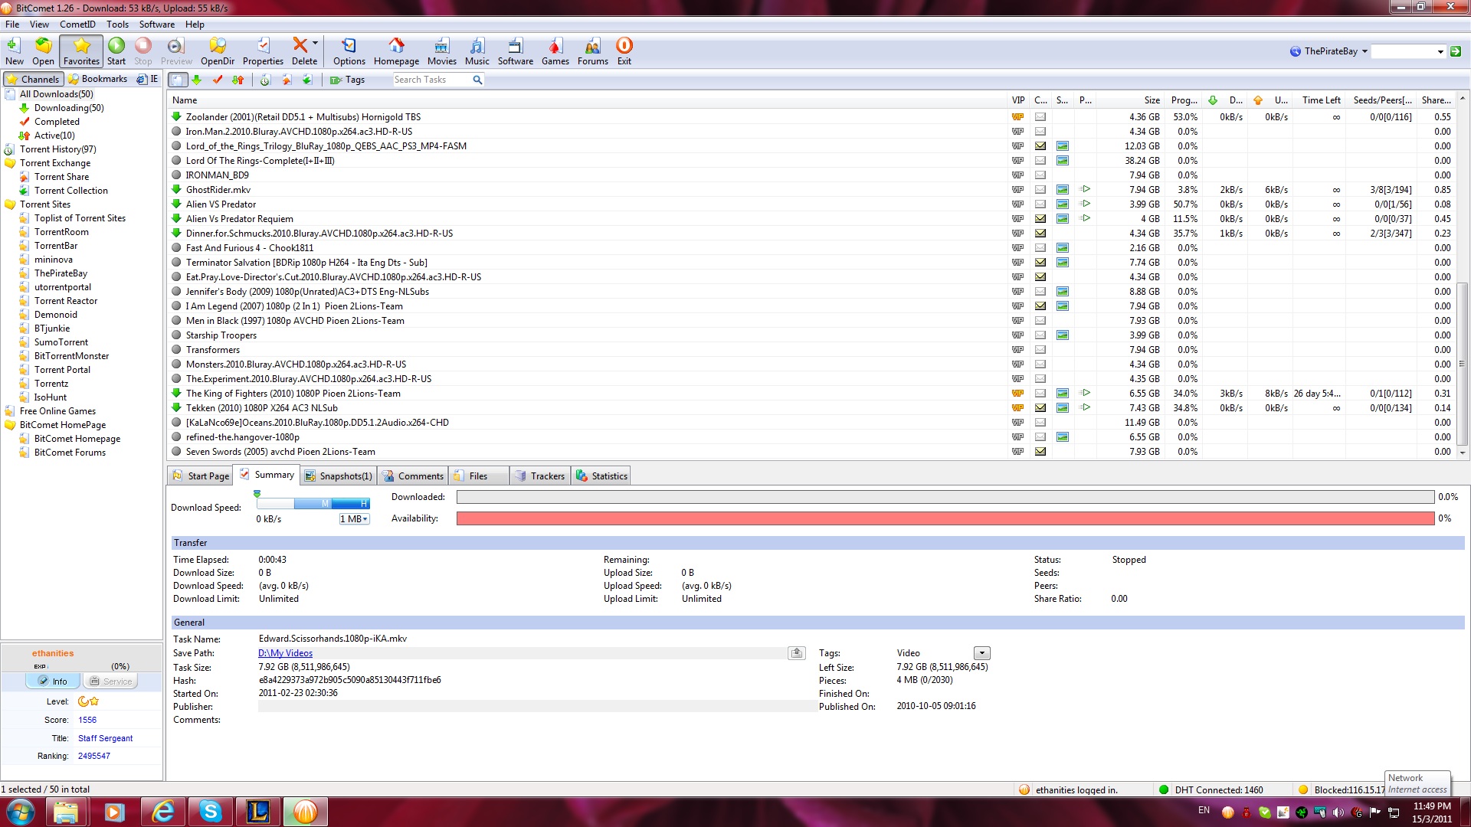Screen dimensions: 1471x827
Task: Sort by the Name column header
Action: 586,100
